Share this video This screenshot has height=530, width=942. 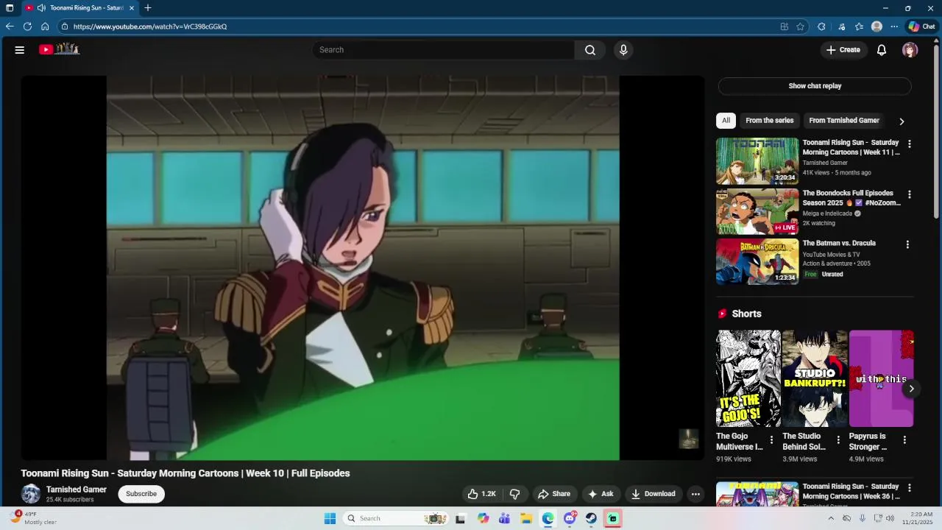[x=554, y=494]
